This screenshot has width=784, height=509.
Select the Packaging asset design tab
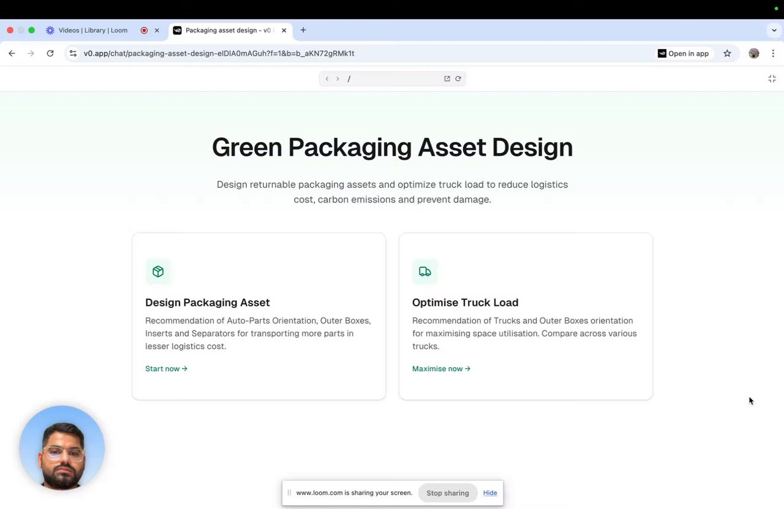[x=228, y=30]
